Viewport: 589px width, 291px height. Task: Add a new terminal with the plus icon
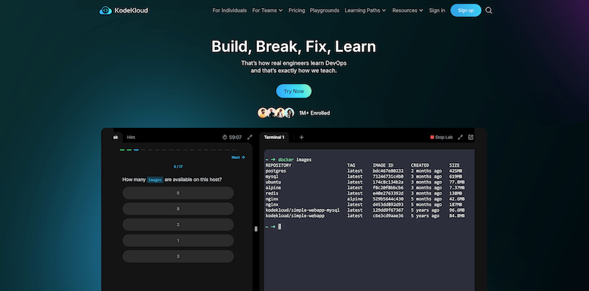(301, 137)
